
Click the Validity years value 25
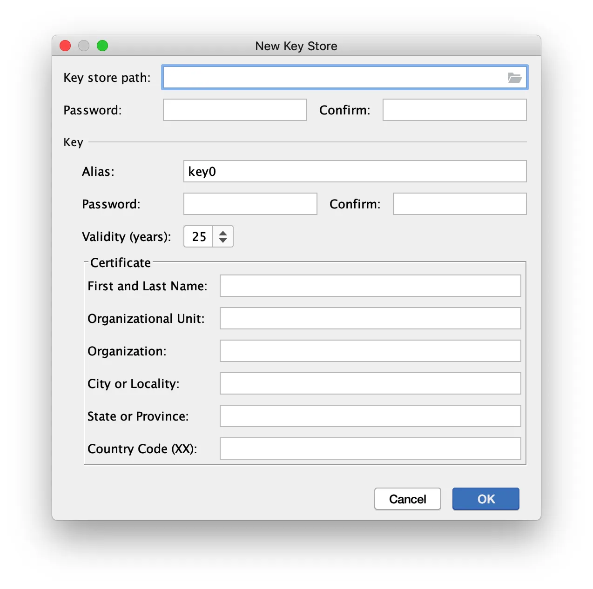(199, 236)
